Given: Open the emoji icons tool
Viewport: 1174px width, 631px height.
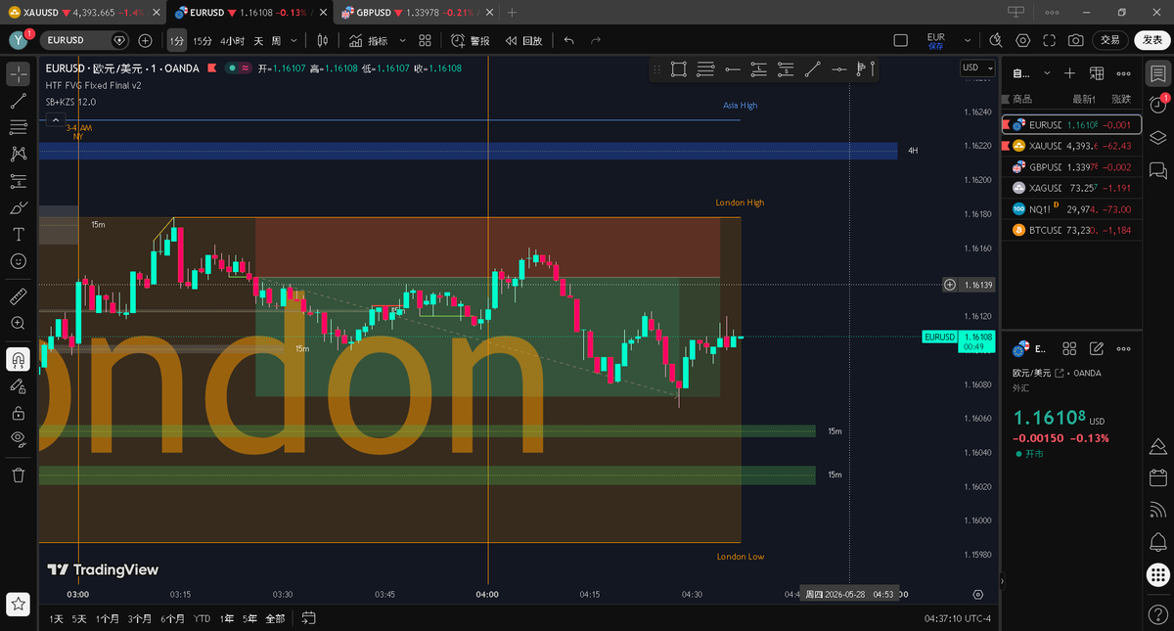Looking at the screenshot, I should (x=18, y=261).
